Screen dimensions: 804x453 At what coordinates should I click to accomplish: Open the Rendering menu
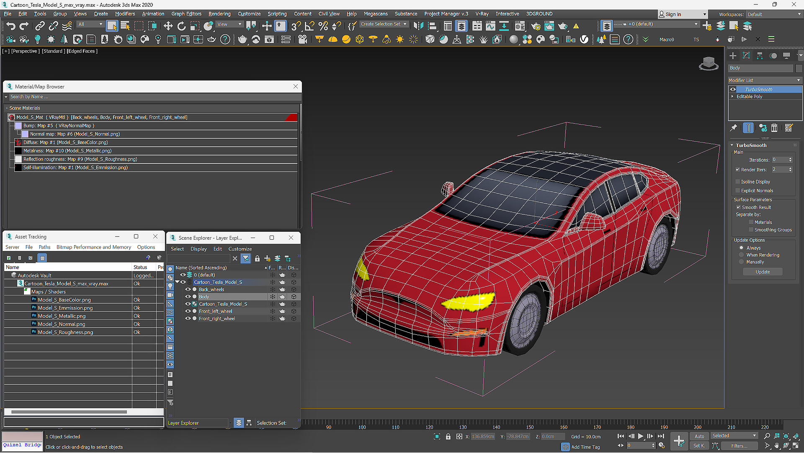(219, 14)
